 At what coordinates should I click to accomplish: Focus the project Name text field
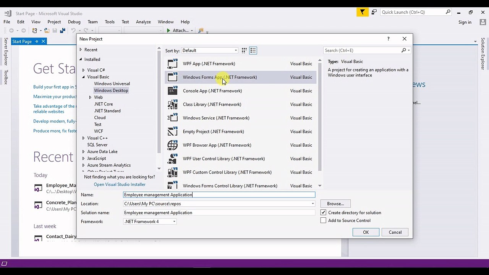[x=219, y=195]
